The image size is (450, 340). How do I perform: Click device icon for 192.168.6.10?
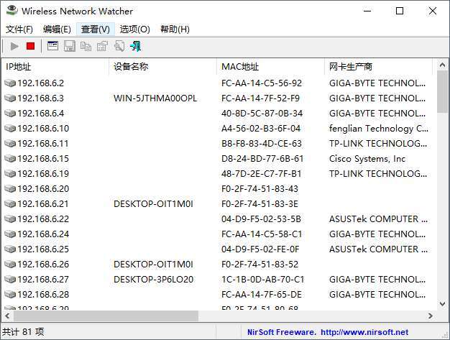(x=10, y=129)
